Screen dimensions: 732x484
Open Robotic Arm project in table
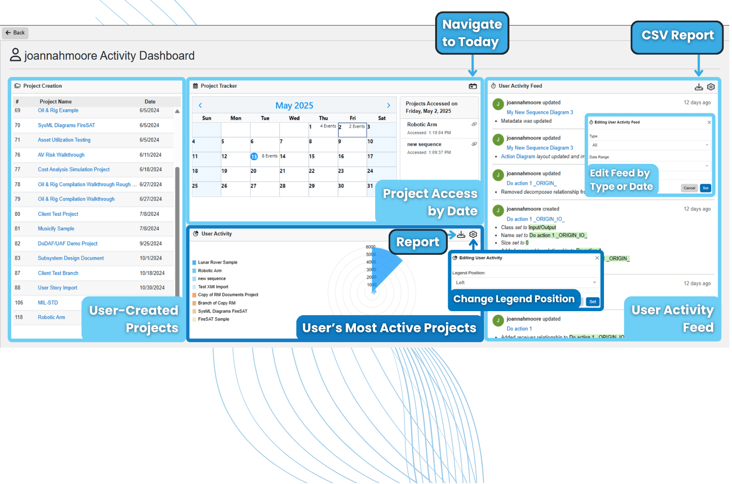51,317
